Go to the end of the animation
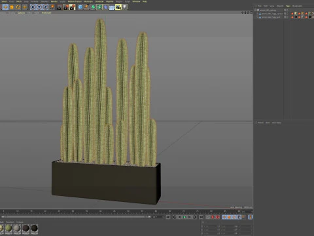This screenshot has height=236, width=314. (x=201, y=217)
